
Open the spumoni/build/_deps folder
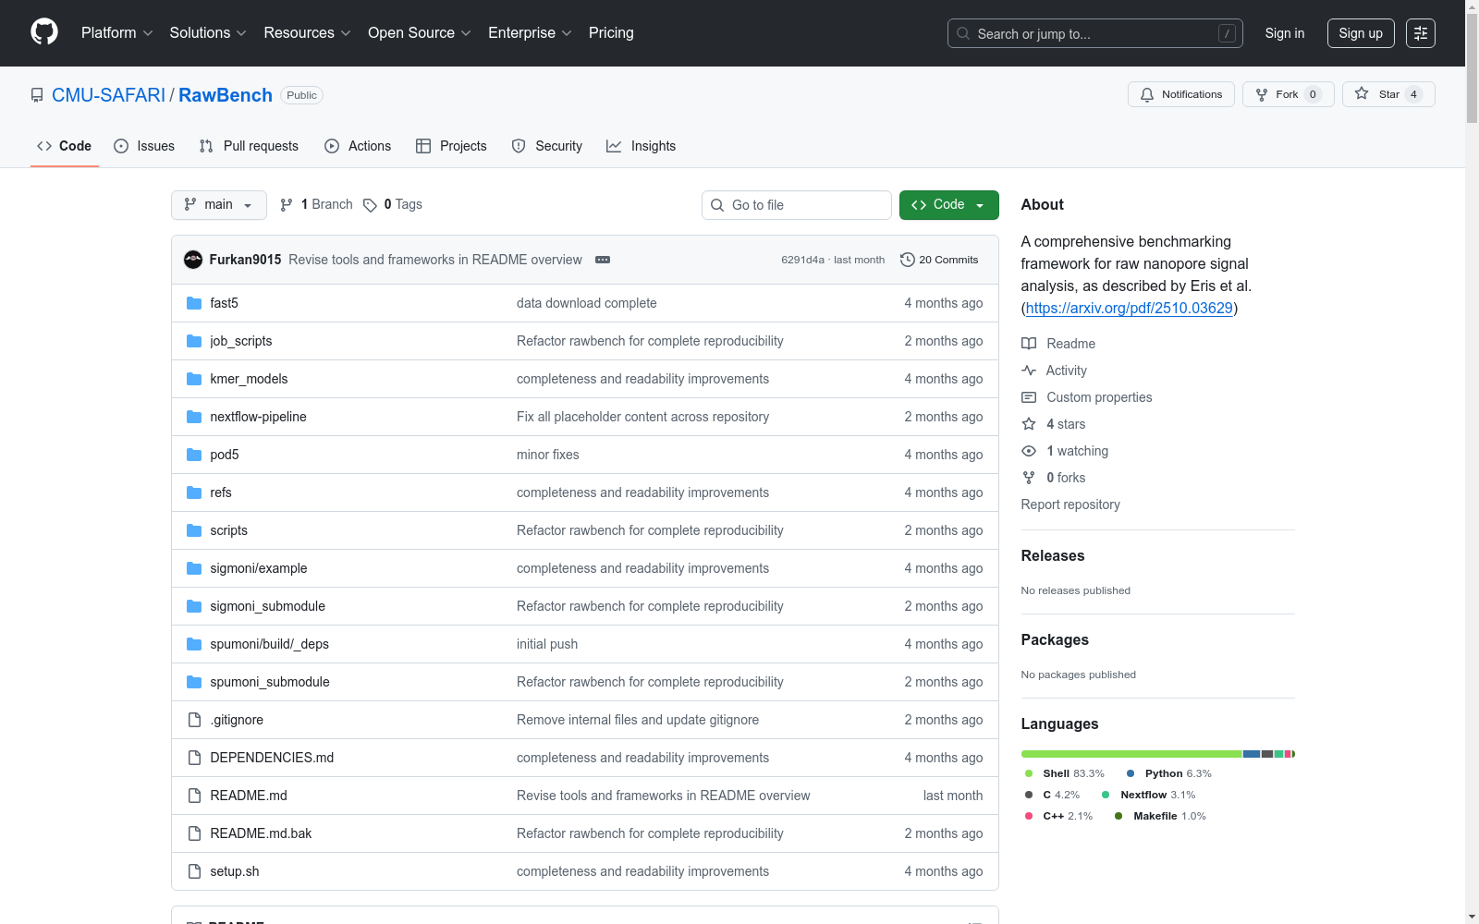tap(270, 644)
